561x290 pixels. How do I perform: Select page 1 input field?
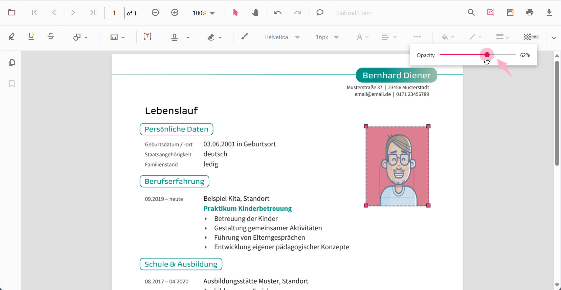(114, 13)
